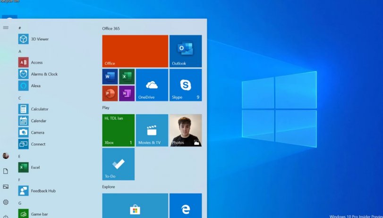
Task: Open the Excel small tile
Action: pos(127,76)
